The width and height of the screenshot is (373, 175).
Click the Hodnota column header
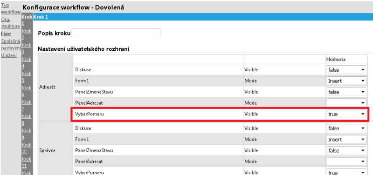(336, 60)
